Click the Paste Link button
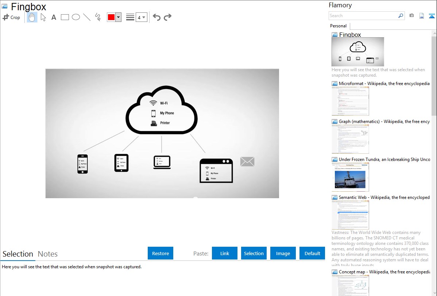This screenshot has height=296, width=437. click(225, 253)
